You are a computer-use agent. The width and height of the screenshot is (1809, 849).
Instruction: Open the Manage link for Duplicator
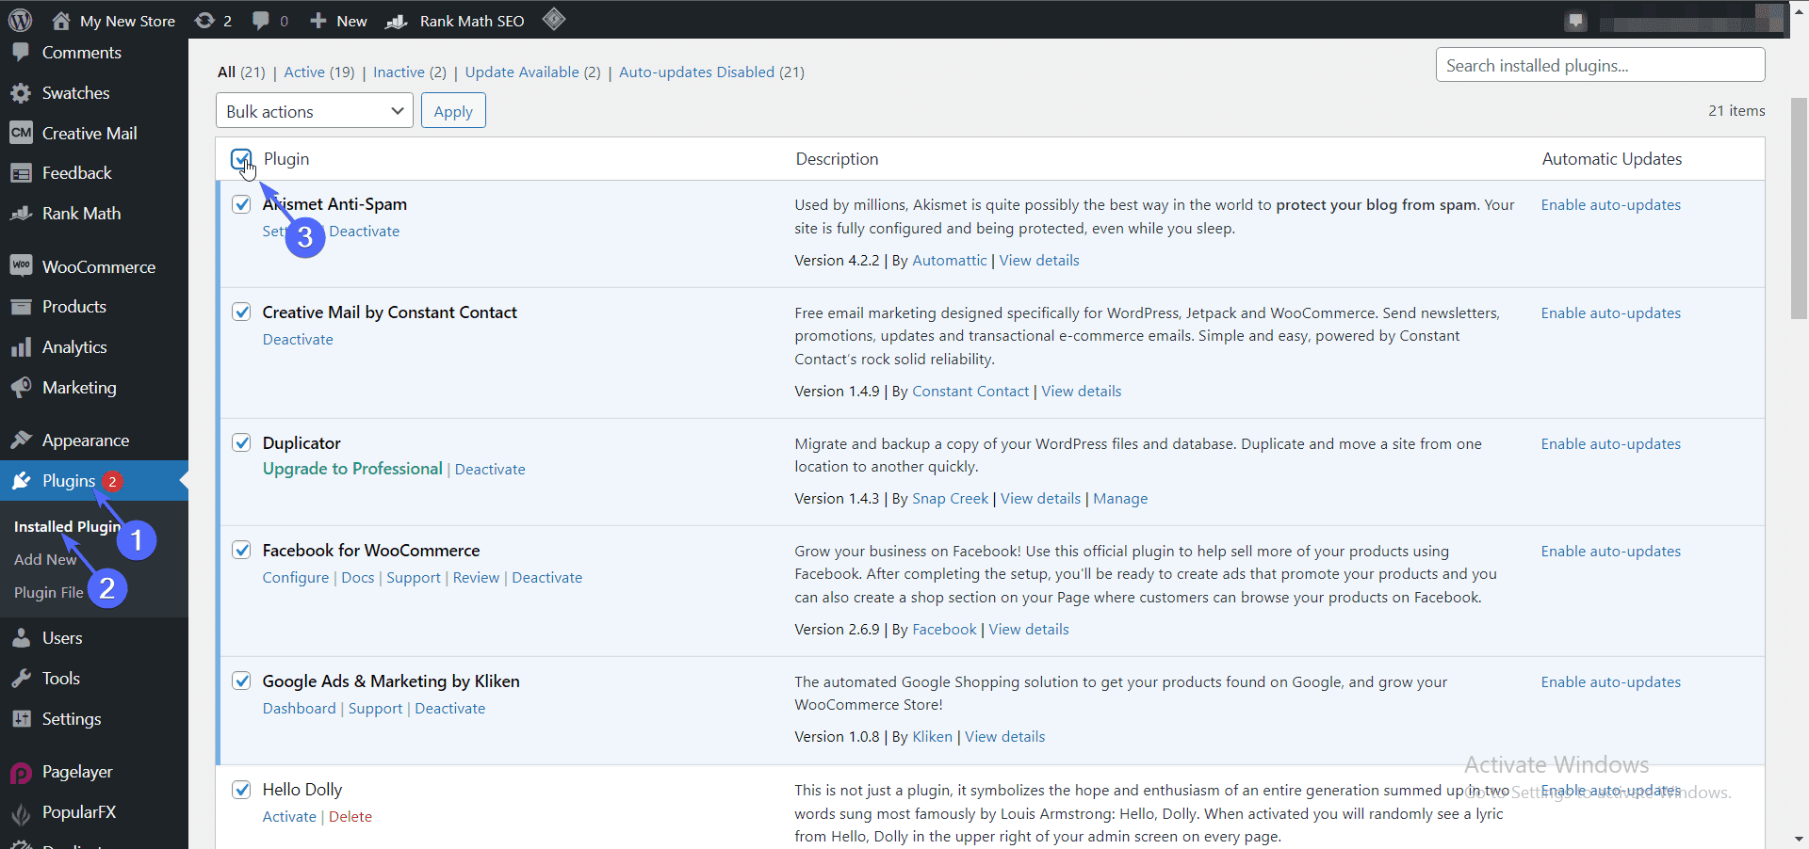pos(1120,499)
